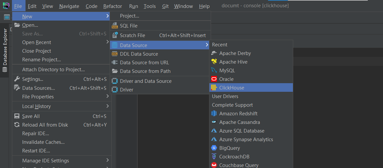This screenshot has width=383, height=168.
Task: Choose Invalidate Caches... entry
Action: click(62, 142)
